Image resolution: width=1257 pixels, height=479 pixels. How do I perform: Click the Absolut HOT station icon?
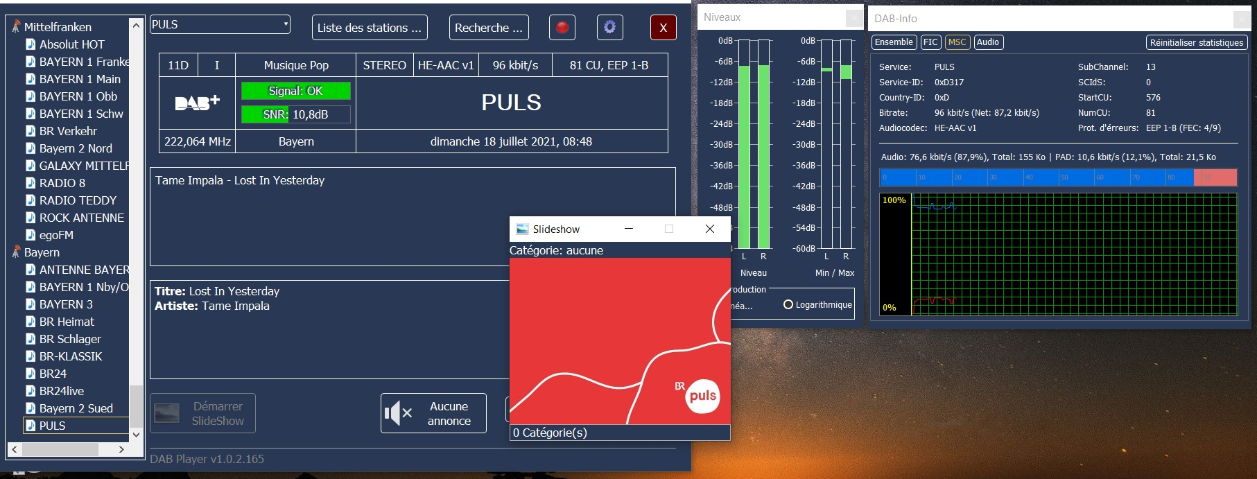[x=31, y=44]
